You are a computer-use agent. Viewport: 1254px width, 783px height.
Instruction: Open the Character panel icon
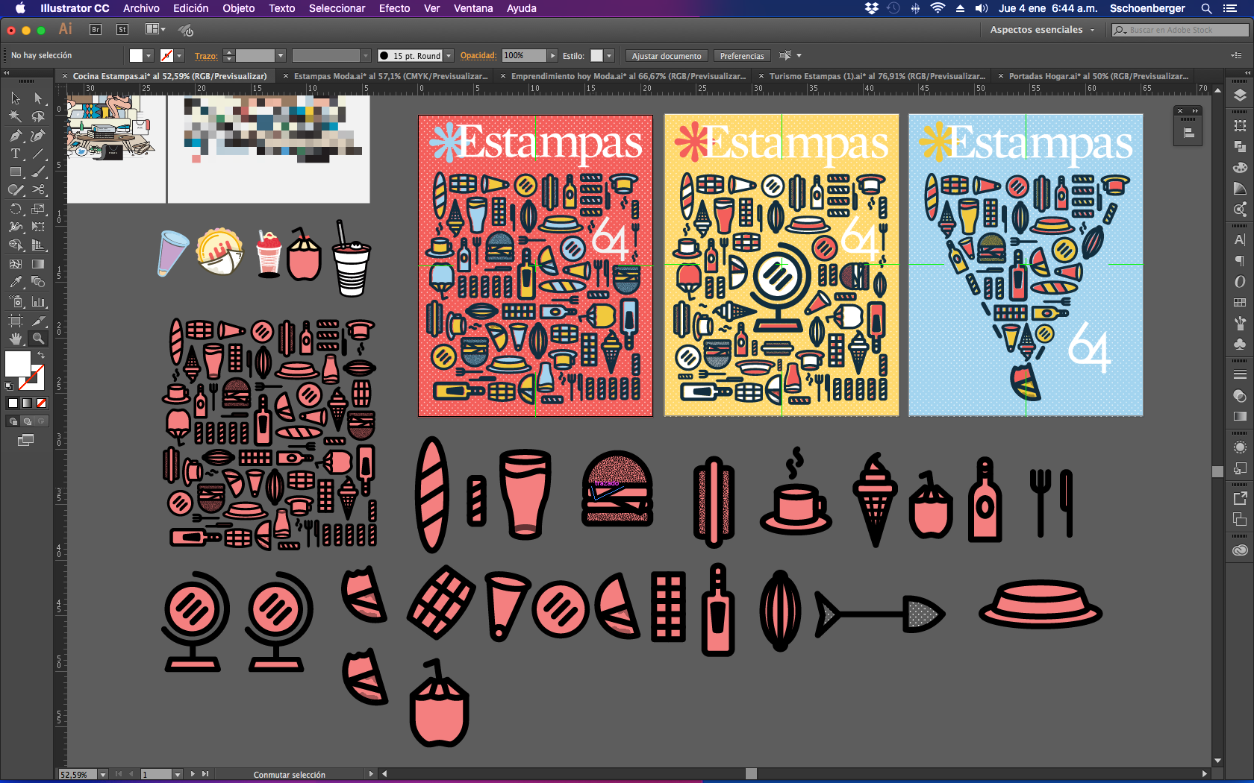(1240, 240)
